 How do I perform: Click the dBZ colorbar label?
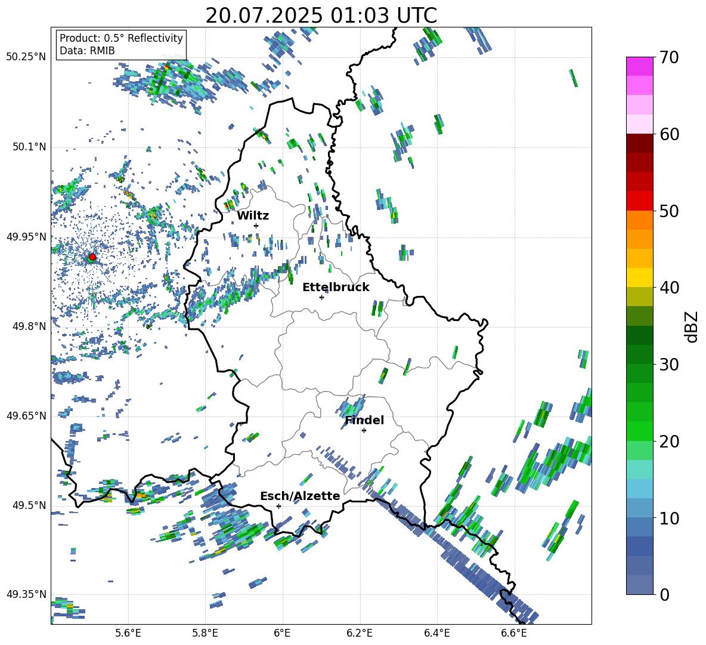tap(692, 326)
